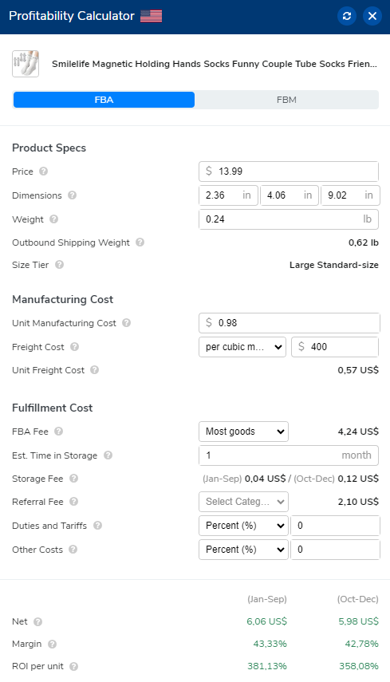Click the Est. Time in Storage month field
This screenshot has width=390, height=682.
coord(288,455)
